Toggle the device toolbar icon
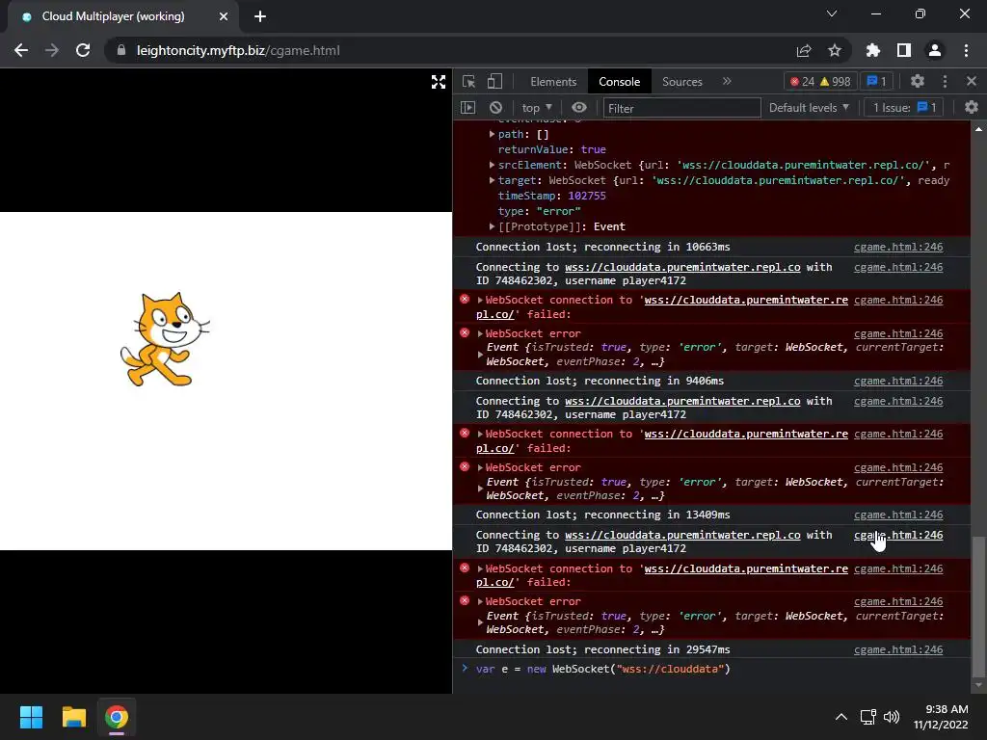The width and height of the screenshot is (987, 740). pyautogui.click(x=494, y=81)
